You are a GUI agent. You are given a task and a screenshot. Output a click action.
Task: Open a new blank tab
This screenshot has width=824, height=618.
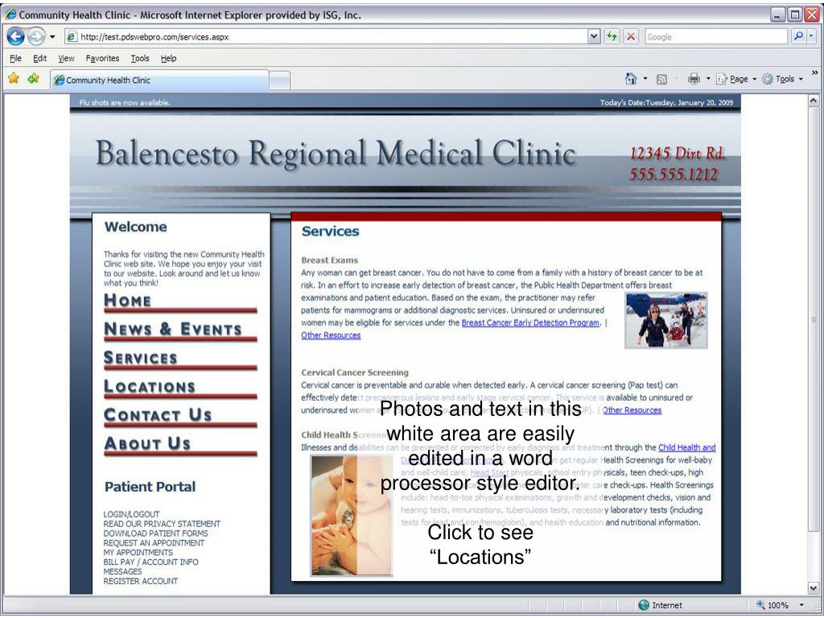pos(279,80)
